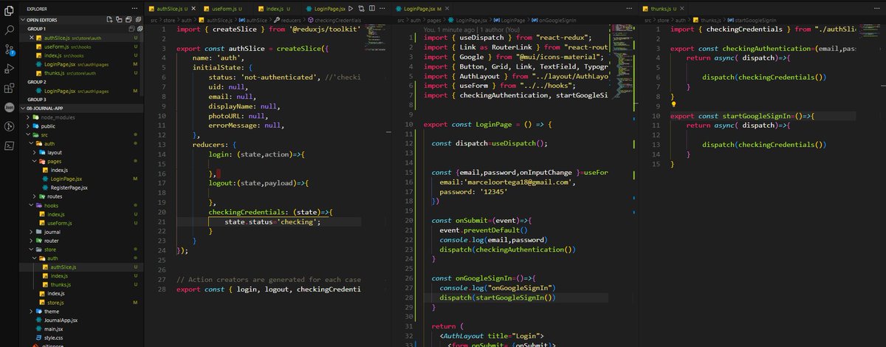The height and width of the screenshot is (347, 886).
Task: Click reducers breadcrumb in authSlice editor
Action: pyautogui.click(x=292, y=19)
